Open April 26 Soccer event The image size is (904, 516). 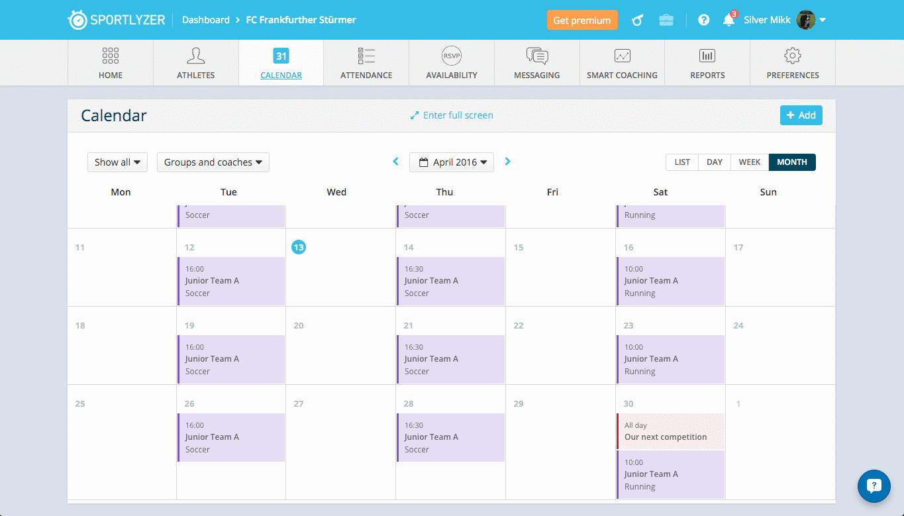click(231, 437)
